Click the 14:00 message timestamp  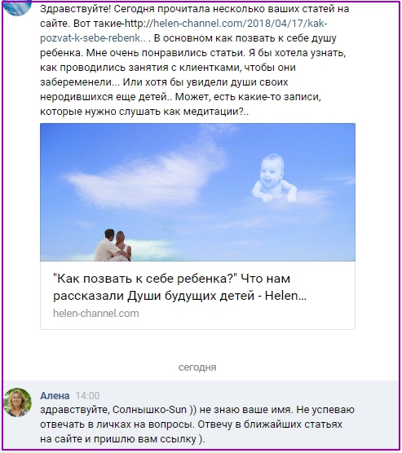[87, 395]
